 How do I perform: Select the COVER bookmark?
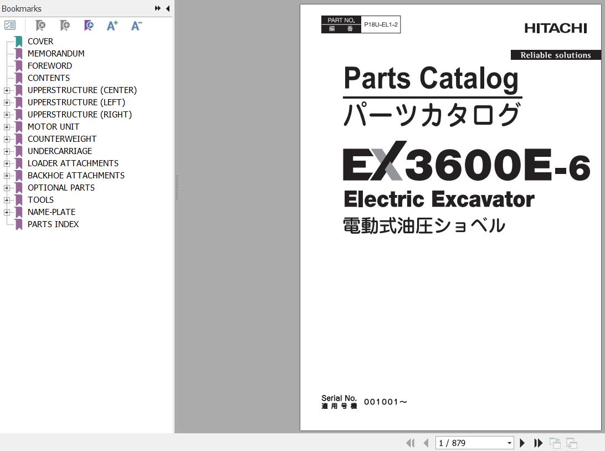tap(40, 42)
